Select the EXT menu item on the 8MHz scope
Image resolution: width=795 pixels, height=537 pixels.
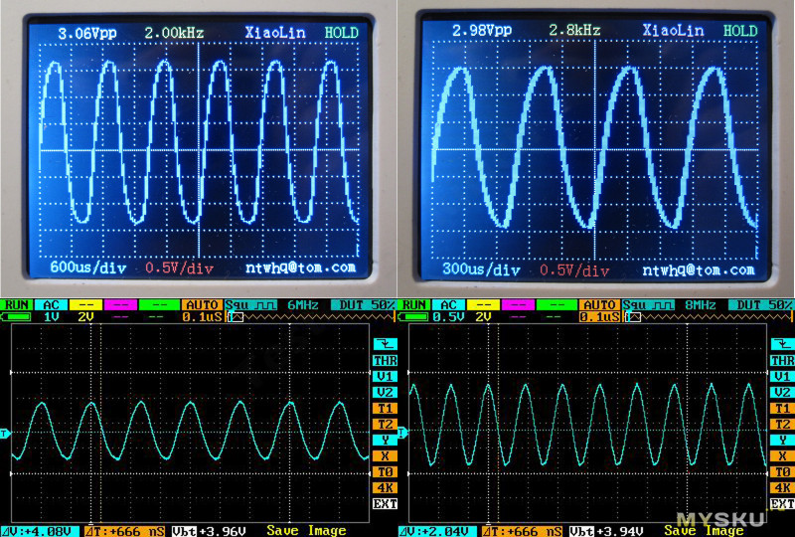[782, 503]
